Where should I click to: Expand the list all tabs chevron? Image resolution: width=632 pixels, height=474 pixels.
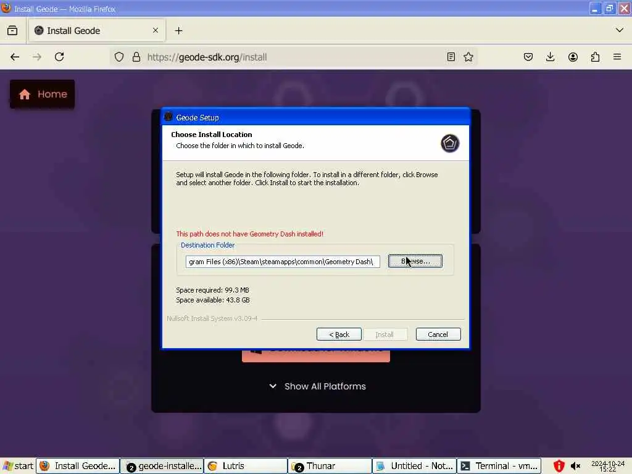[620, 30]
